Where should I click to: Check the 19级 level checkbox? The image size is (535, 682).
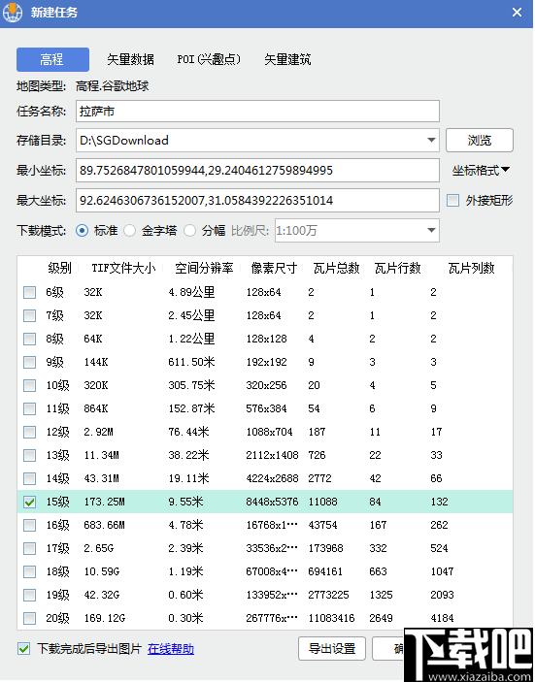[x=29, y=595]
